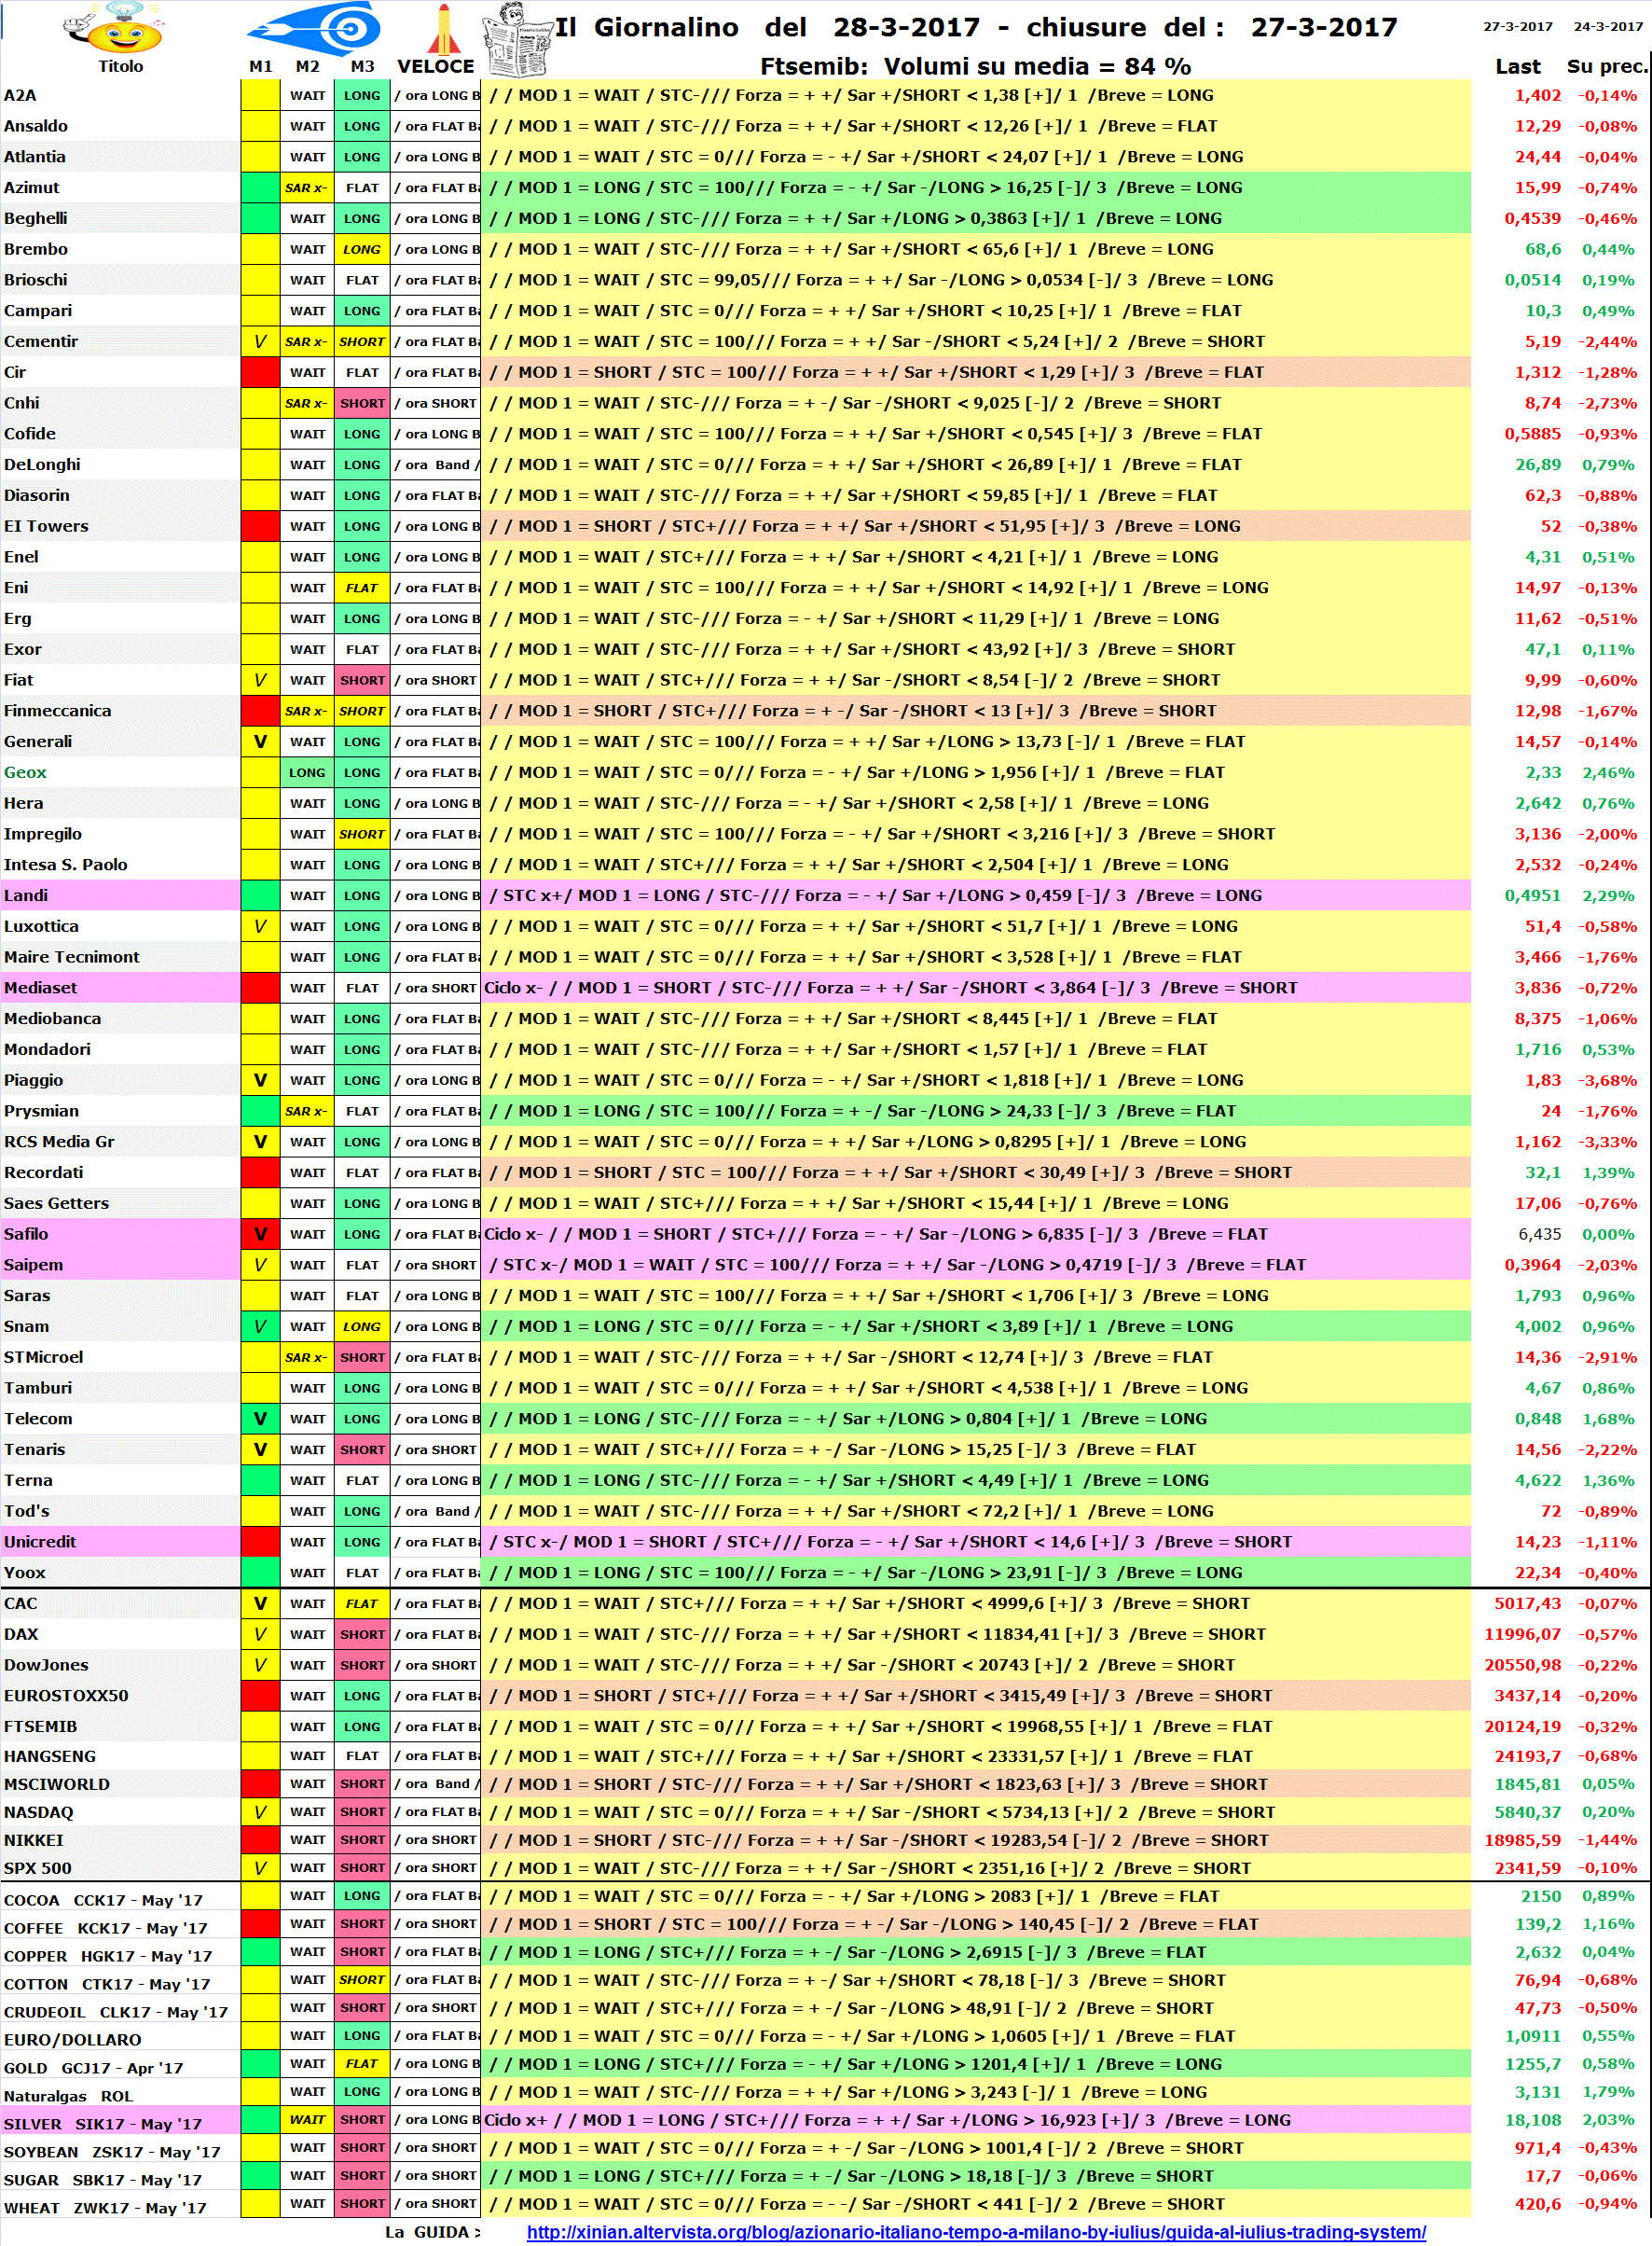Click the V mark in Cementir row
Screen dimensions: 1652x2246
coord(260,341)
